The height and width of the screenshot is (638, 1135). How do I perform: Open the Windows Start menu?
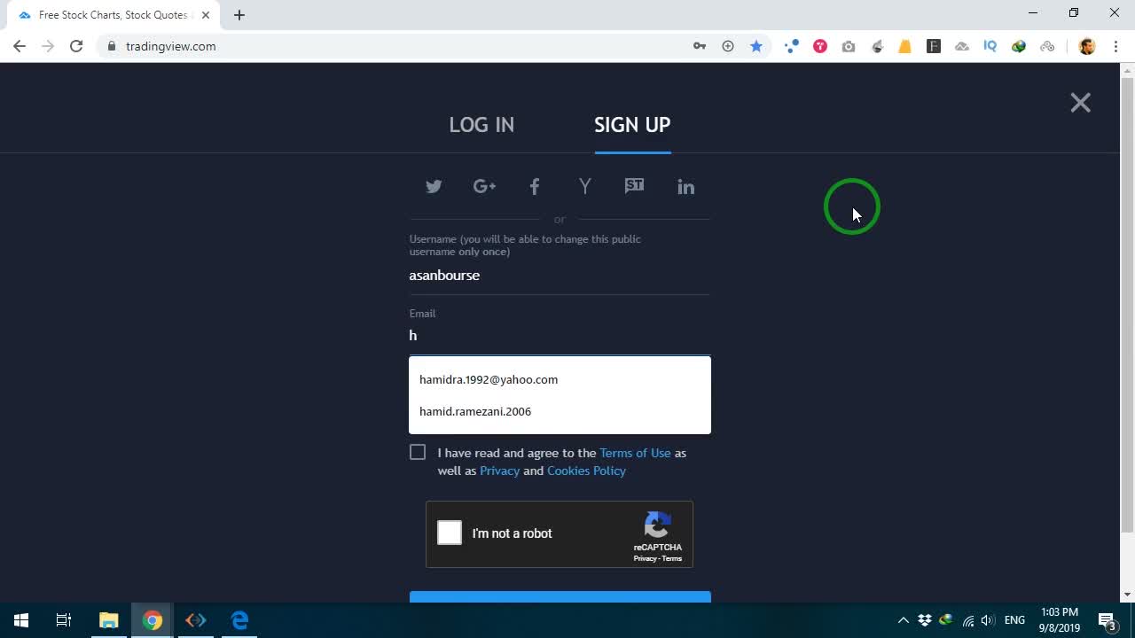[21, 620]
